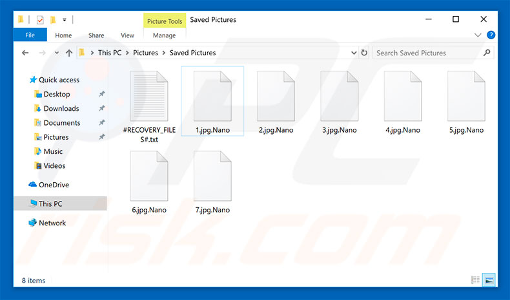Viewport: 510px width, 300px height.
Task: Go forward with the Forward arrow
Action: coord(42,53)
